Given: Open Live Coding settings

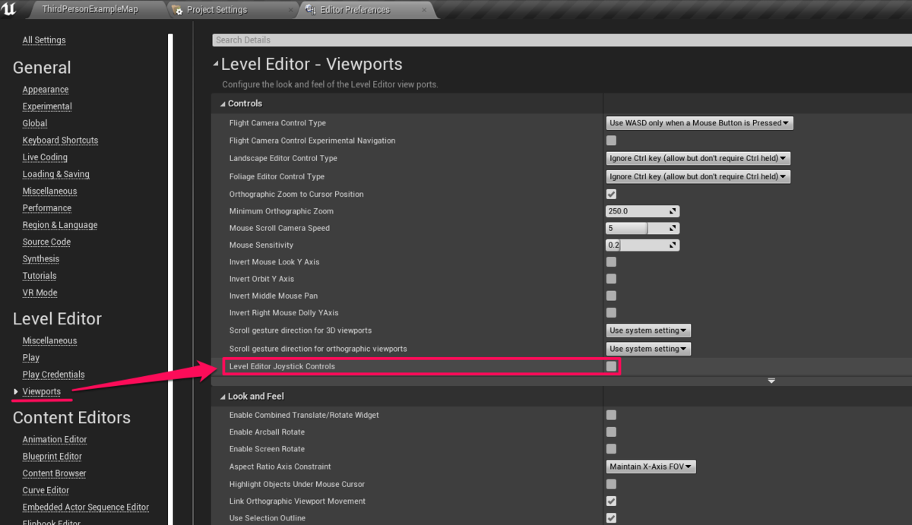Looking at the screenshot, I should 45,157.
